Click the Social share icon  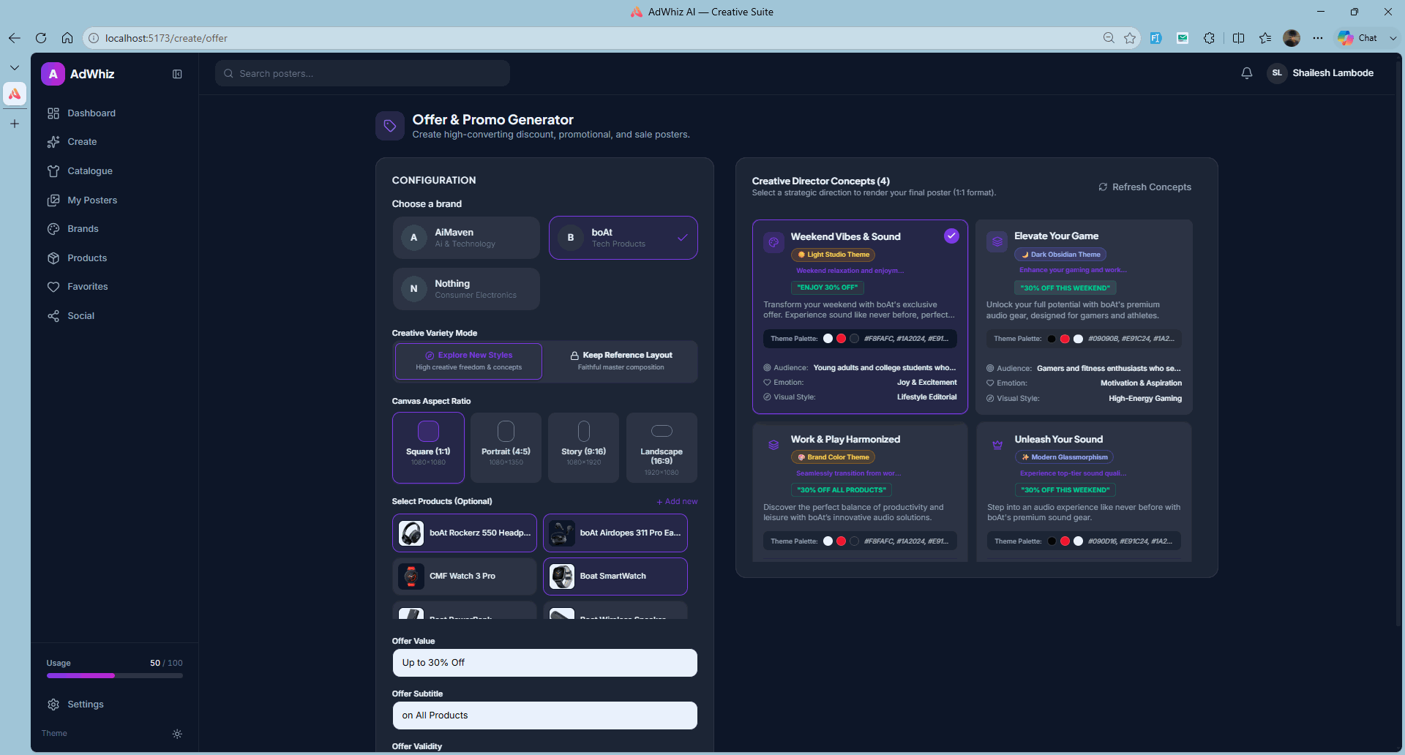pyautogui.click(x=53, y=316)
